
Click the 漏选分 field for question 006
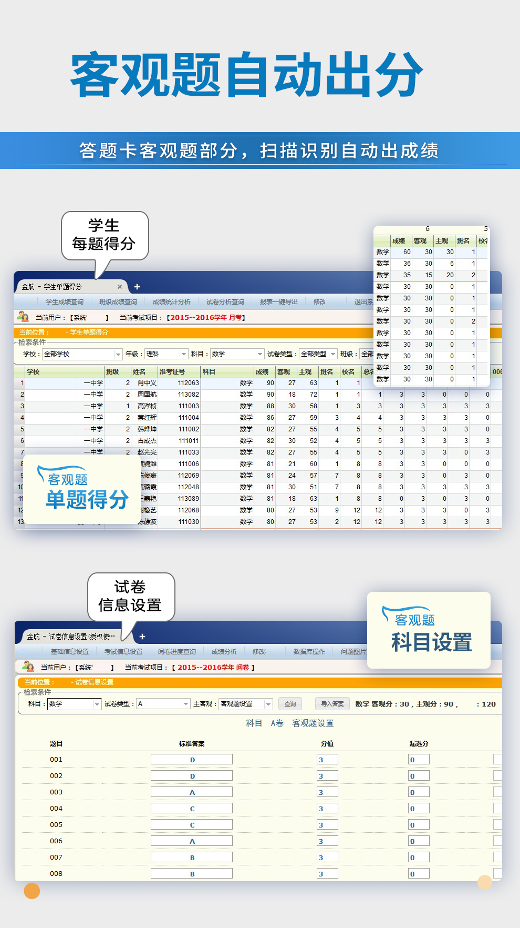pyautogui.click(x=419, y=841)
